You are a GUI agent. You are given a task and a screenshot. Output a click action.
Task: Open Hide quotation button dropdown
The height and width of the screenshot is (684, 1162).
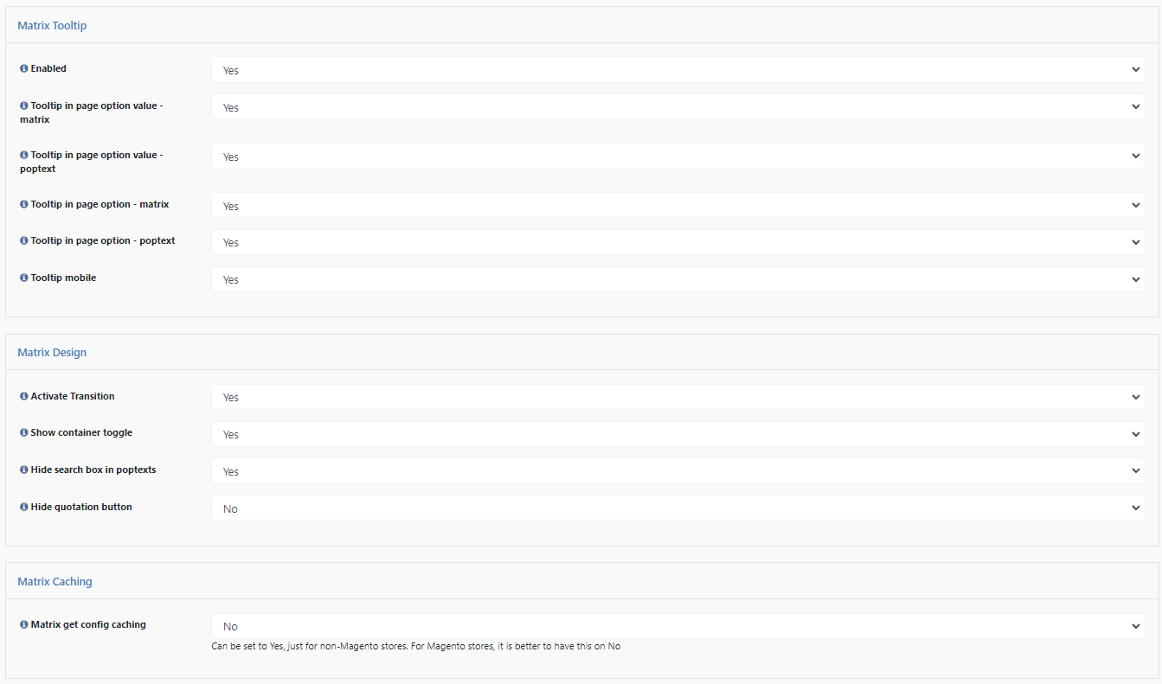tap(677, 509)
